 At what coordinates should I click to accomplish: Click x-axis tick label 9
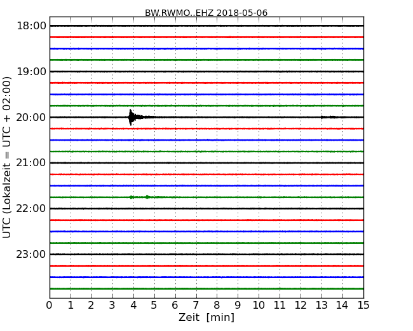[x=238, y=306]
